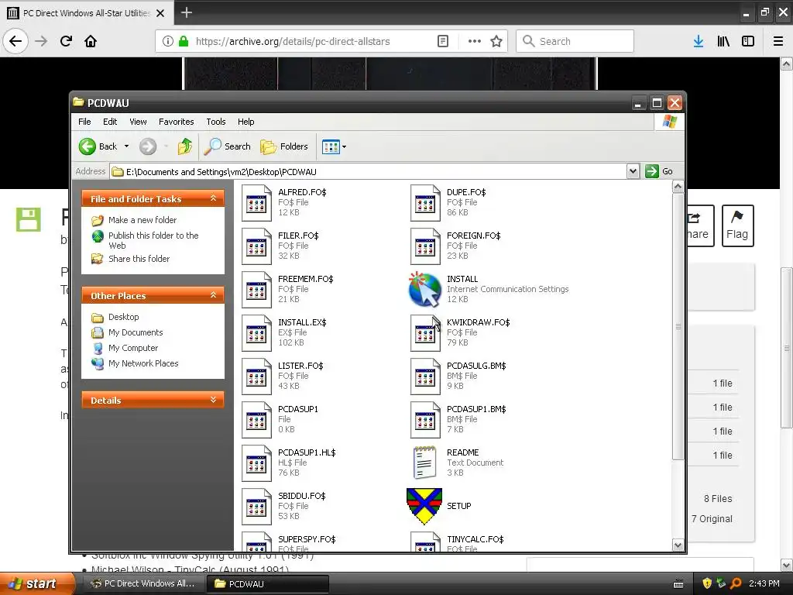Select the SUPERSPY.FO$ file name
Screen dimensions: 793x595
(x=307, y=539)
